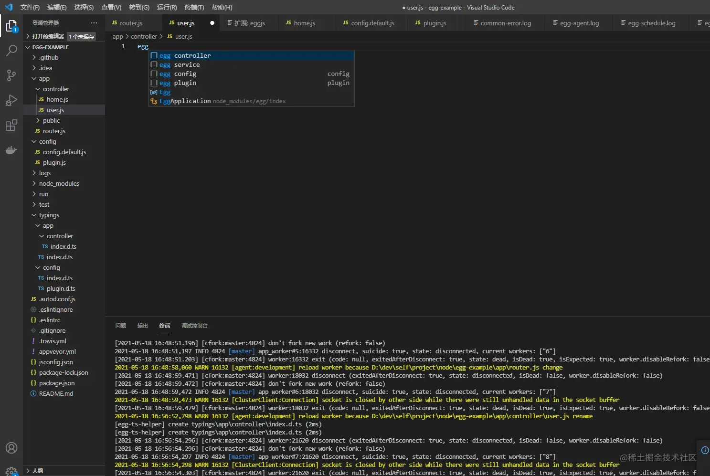The height and width of the screenshot is (476, 710).
Task: Open .eslintignore file
Action: [64, 309]
